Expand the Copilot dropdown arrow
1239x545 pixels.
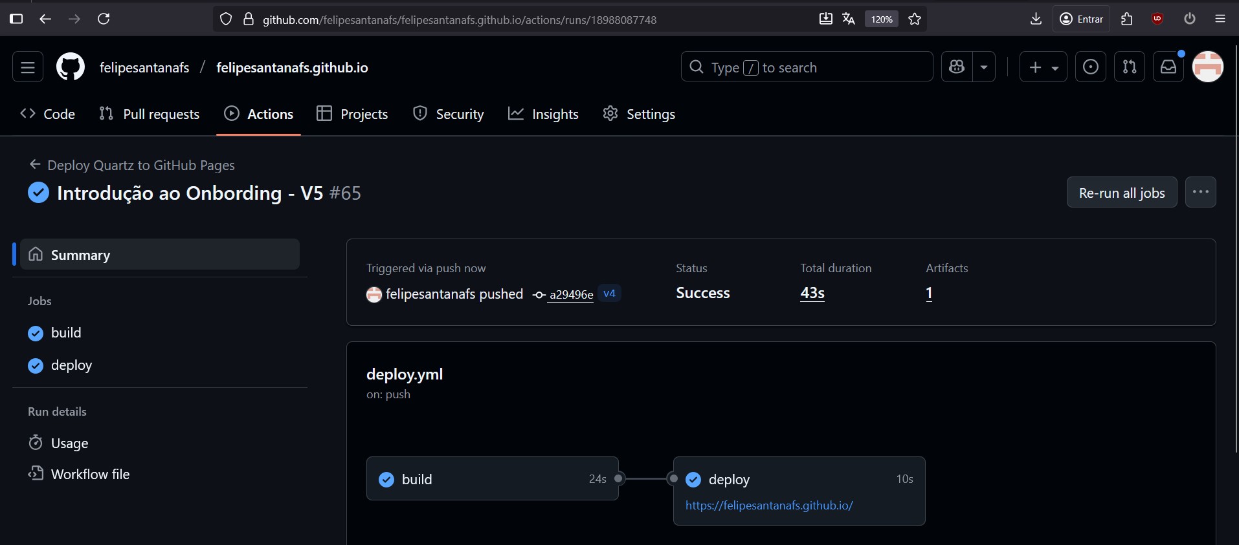click(x=984, y=67)
